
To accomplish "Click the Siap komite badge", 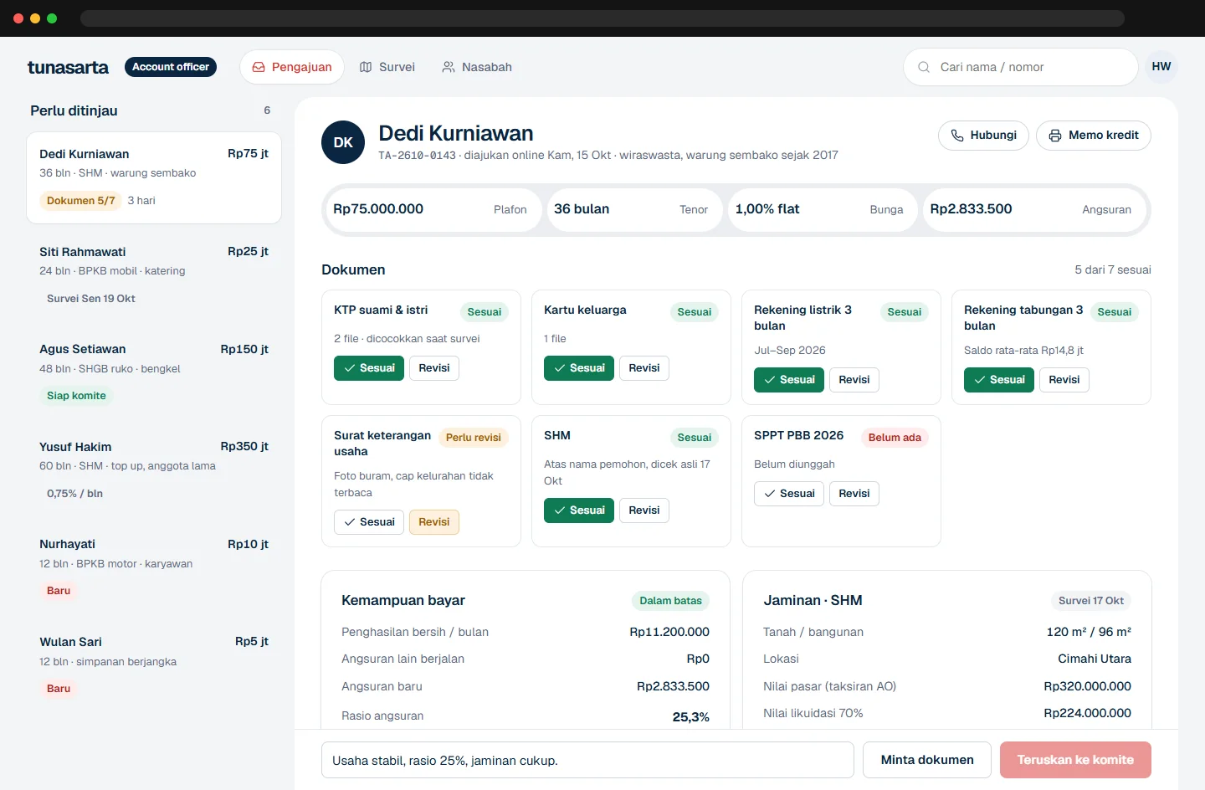I will (76, 396).
